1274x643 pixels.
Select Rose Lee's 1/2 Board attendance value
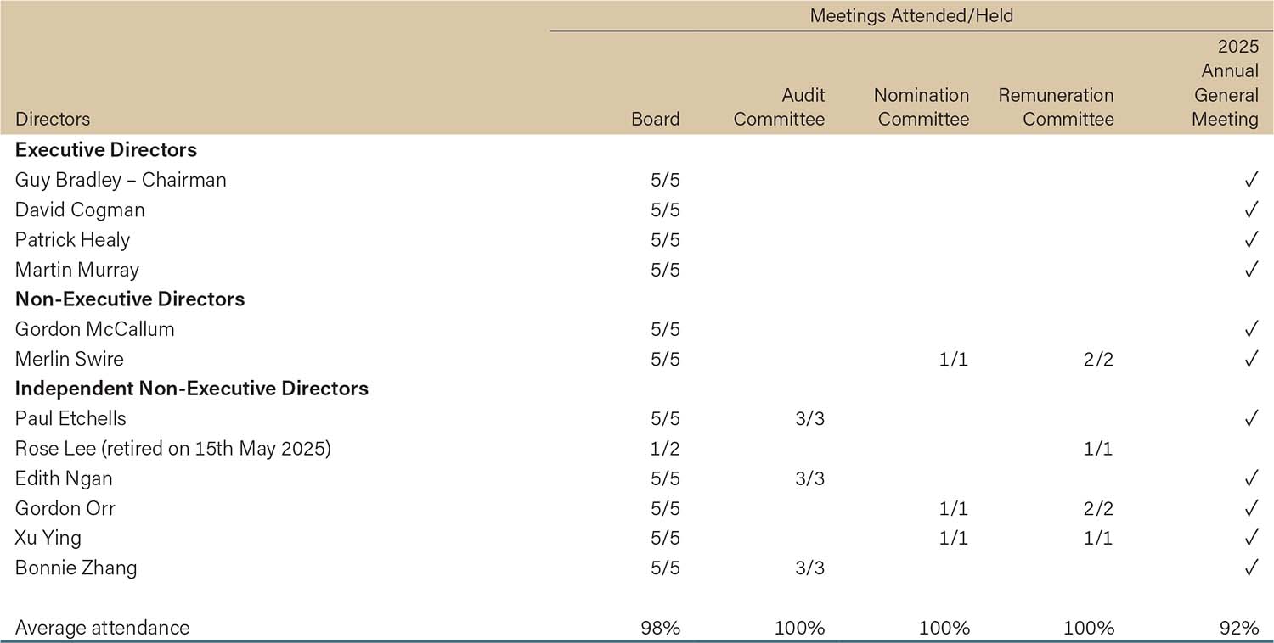pos(665,449)
